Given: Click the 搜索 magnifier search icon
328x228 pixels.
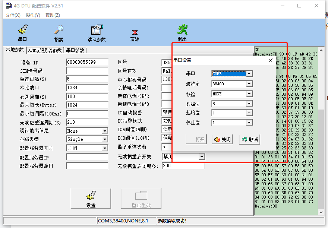Looking at the screenshot, I should point(59,30).
